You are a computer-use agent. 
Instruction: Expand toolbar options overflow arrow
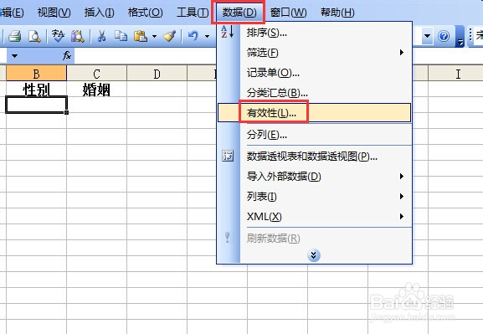pos(460,36)
